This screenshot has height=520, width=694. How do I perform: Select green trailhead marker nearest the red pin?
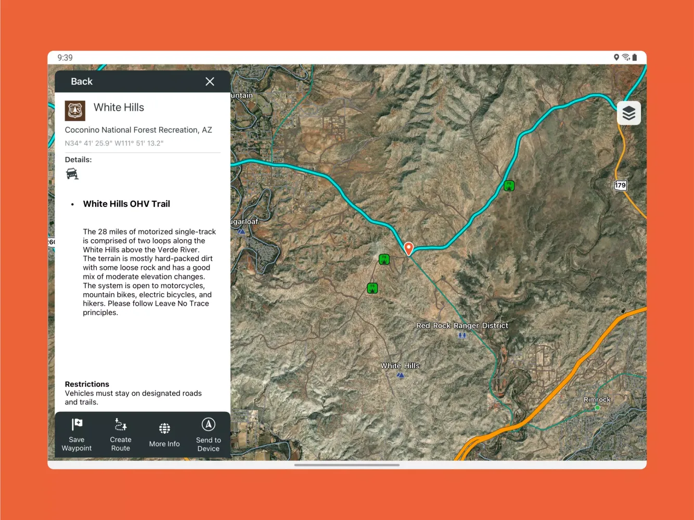pos(384,259)
